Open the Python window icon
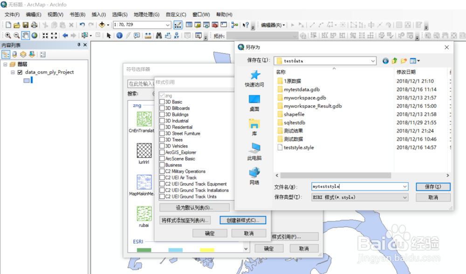Screen dimensions: 466x274 pos(224,25)
